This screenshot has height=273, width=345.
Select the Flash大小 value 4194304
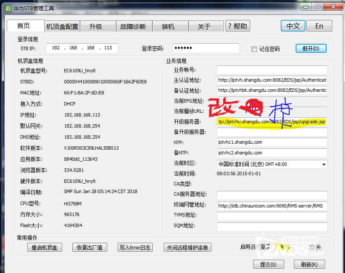[x=73, y=225]
